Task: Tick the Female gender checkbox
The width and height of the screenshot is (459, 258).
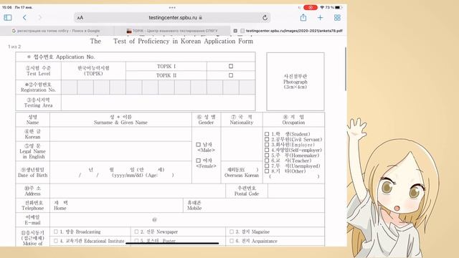Action: (x=198, y=161)
